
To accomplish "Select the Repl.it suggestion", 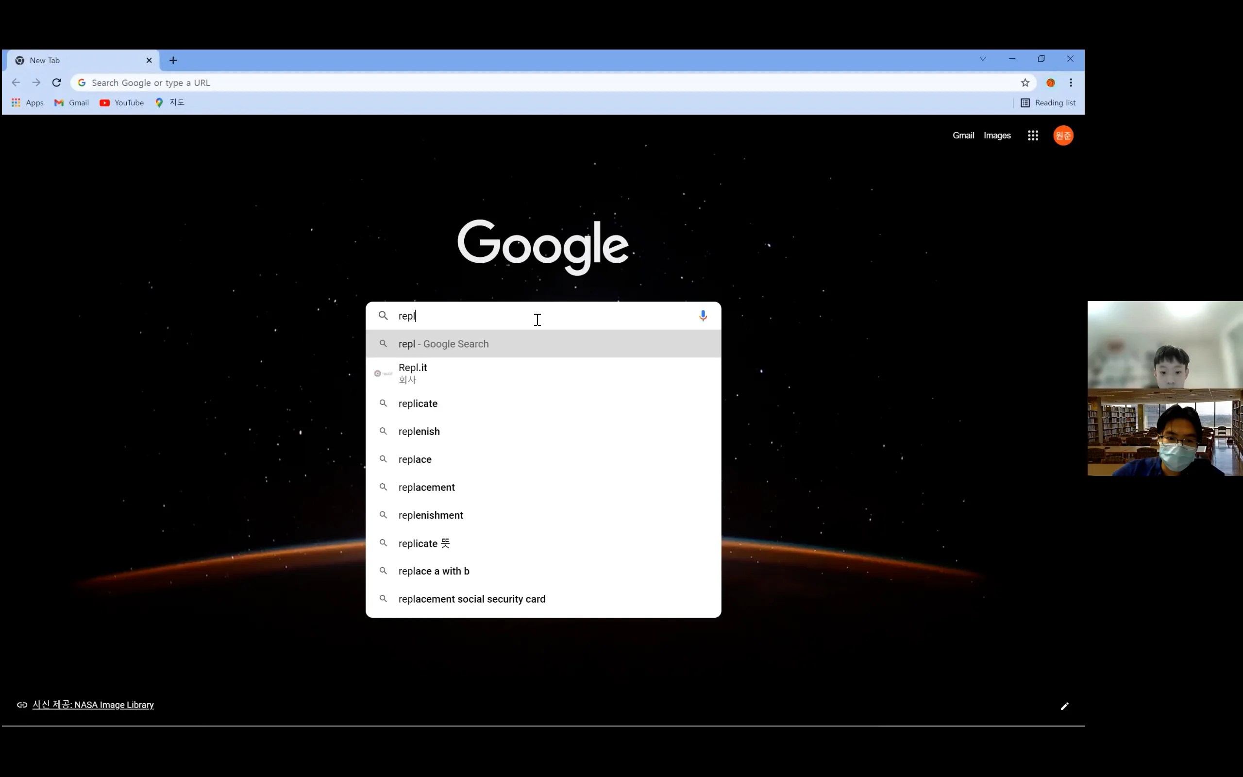I will click(412, 373).
